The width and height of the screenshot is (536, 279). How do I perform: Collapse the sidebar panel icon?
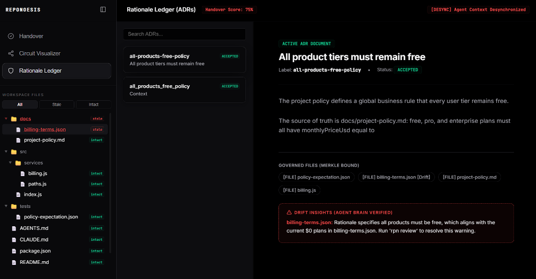(103, 9)
